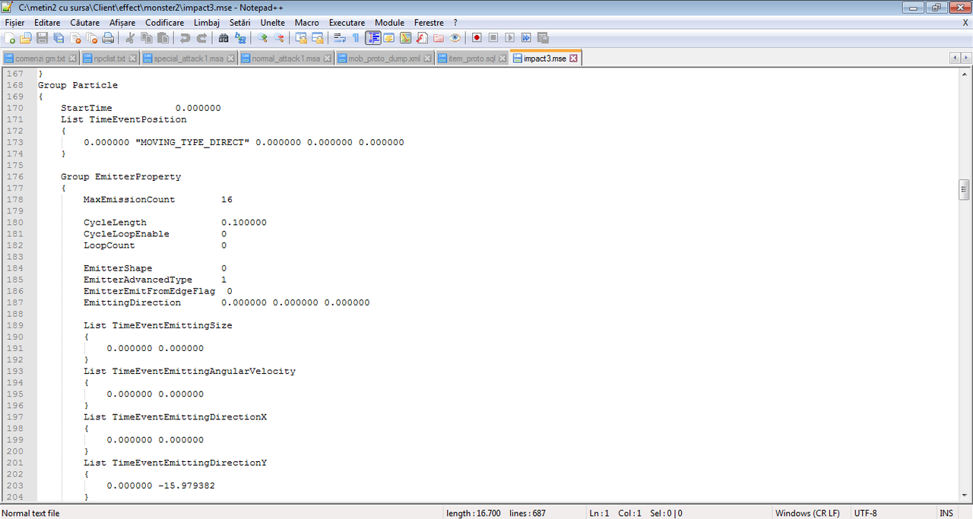Print the document using the printer icon
The width and height of the screenshot is (973, 519).
pos(108,38)
